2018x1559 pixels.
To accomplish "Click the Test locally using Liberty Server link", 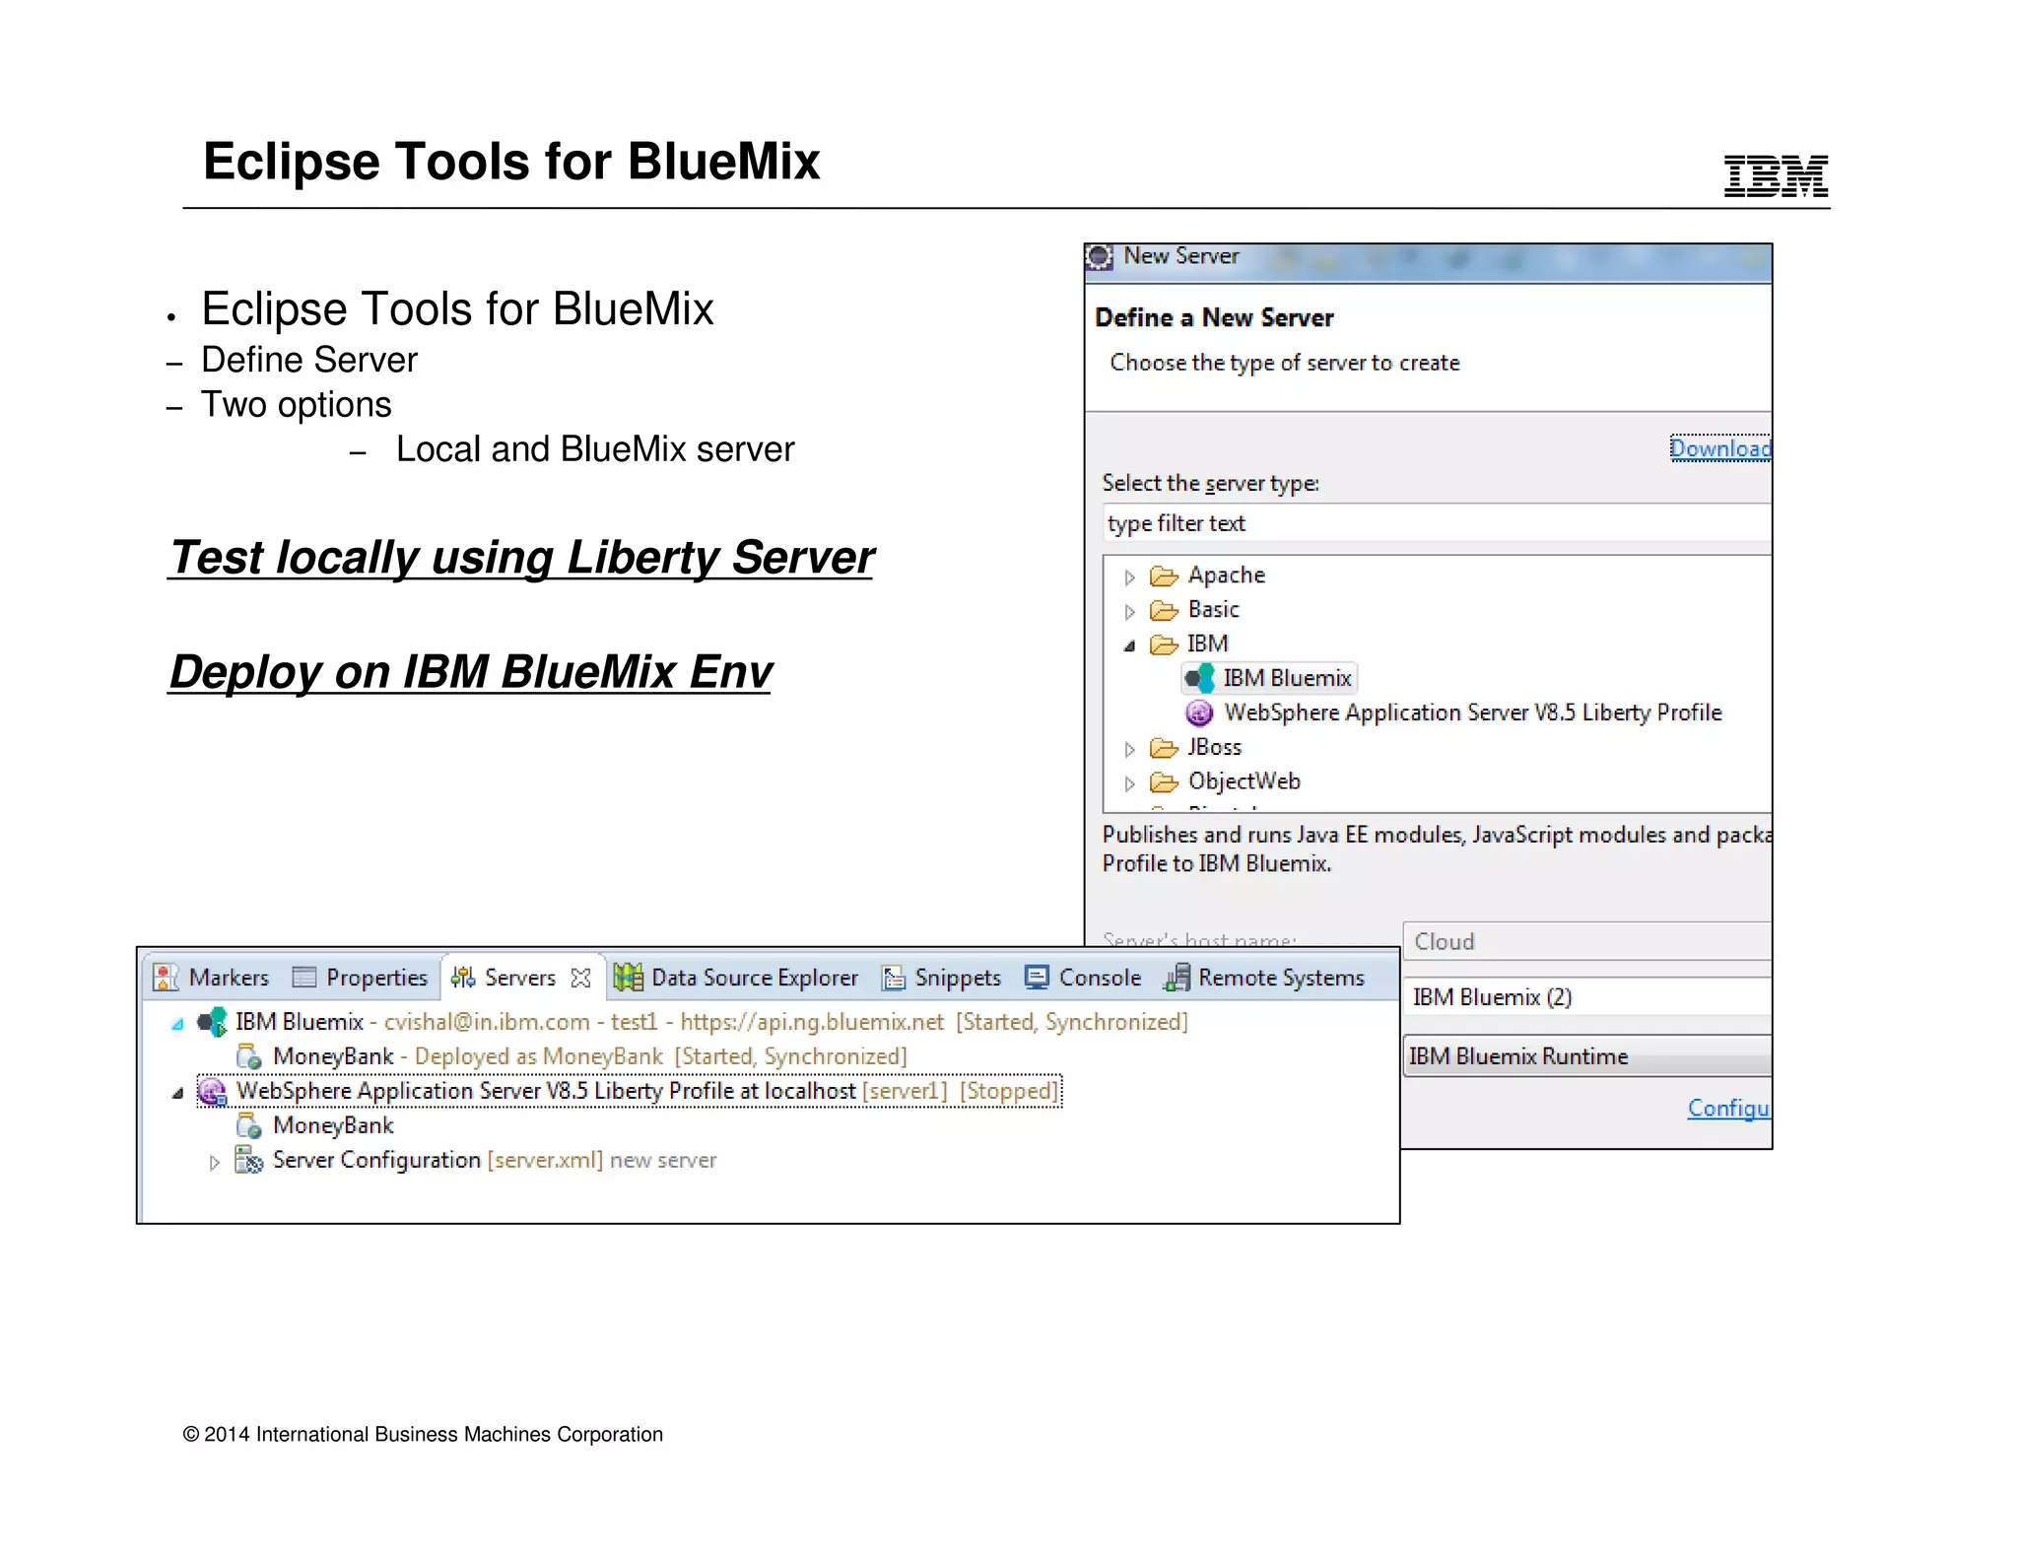I will coord(521,558).
